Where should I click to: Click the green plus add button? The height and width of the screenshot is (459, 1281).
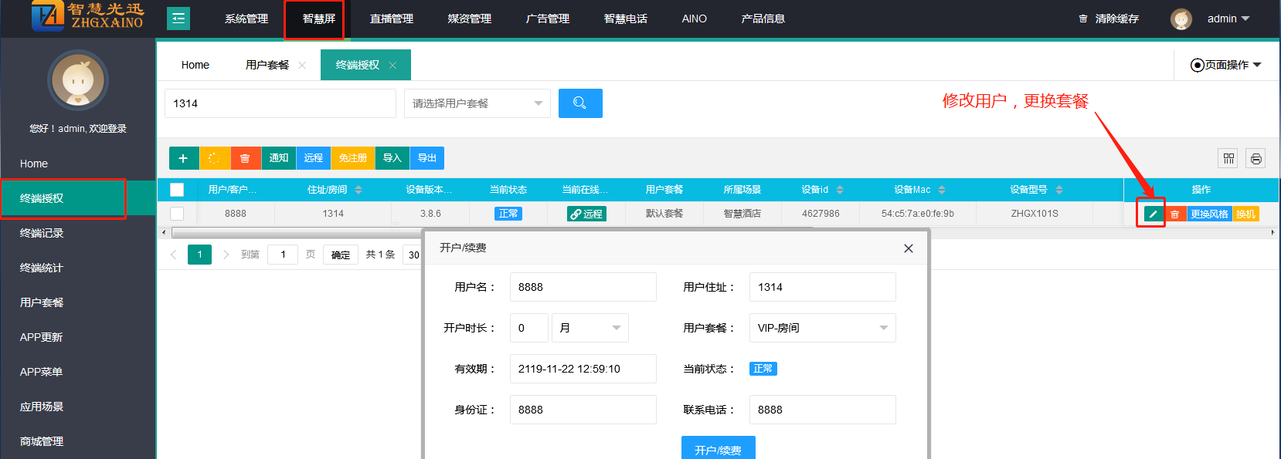coord(183,158)
